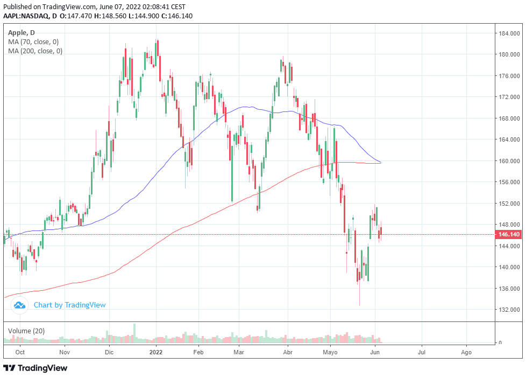Click the TradingView logo at the bottom
526x378 pixels.
35,368
